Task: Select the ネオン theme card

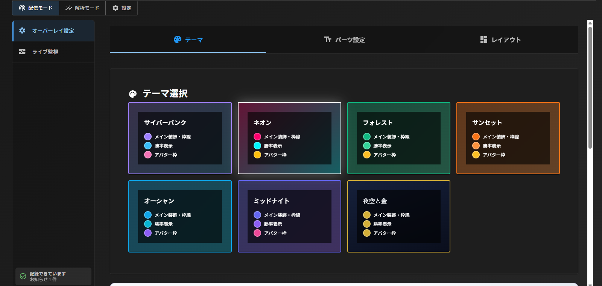Action: (x=289, y=138)
